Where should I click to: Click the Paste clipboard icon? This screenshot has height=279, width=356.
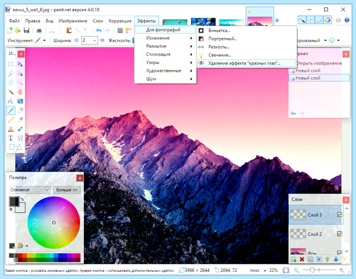[69, 30]
